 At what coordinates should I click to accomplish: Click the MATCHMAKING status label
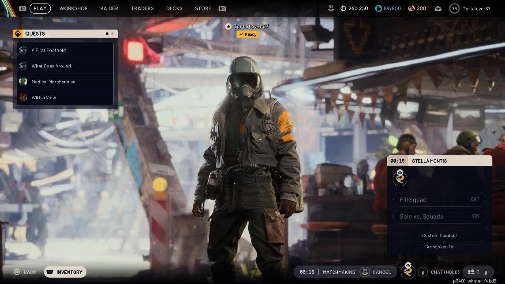point(339,272)
